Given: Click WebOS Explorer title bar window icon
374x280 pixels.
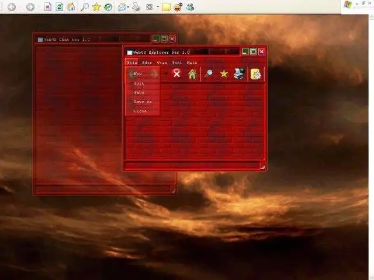Looking at the screenshot, I should (130, 52).
